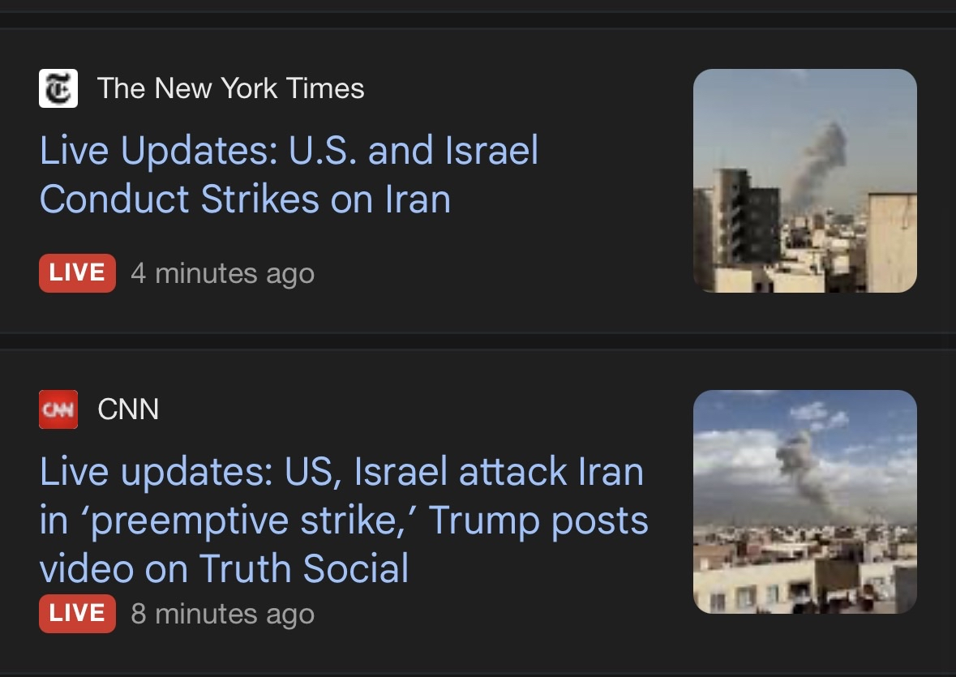Image resolution: width=956 pixels, height=677 pixels.
Task: Select "The New York Times" source name
Action: click(x=230, y=88)
